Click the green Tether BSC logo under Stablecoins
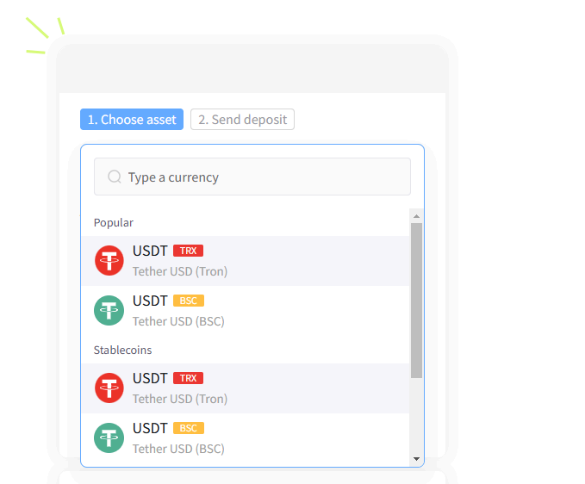585x484 pixels. pyautogui.click(x=109, y=437)
